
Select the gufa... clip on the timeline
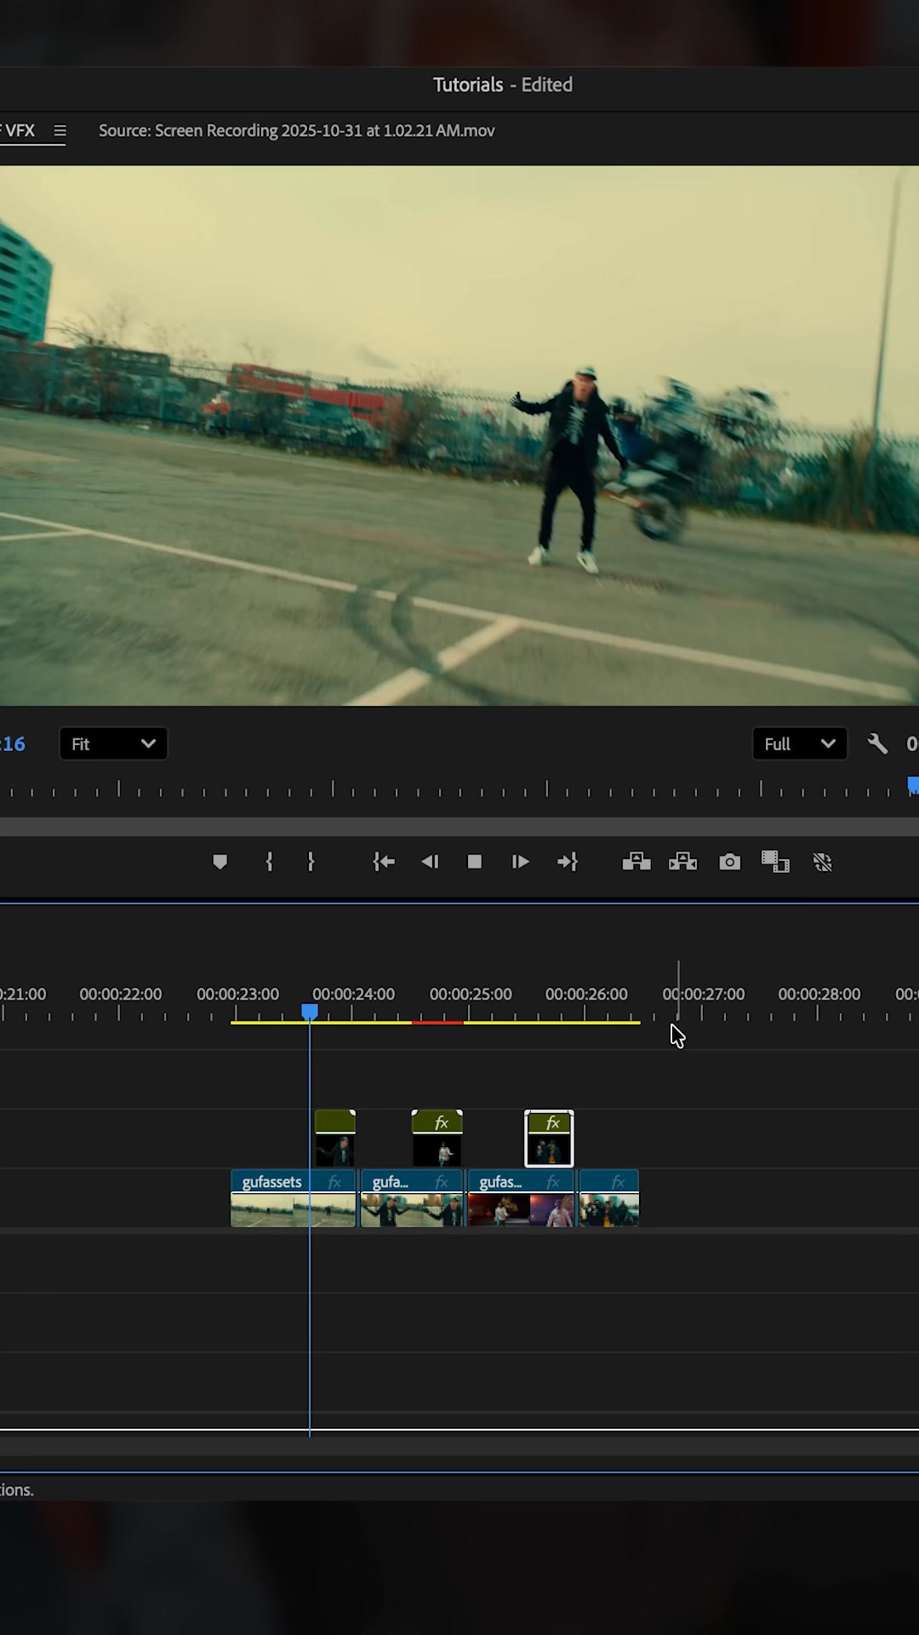click(412, 1198)
